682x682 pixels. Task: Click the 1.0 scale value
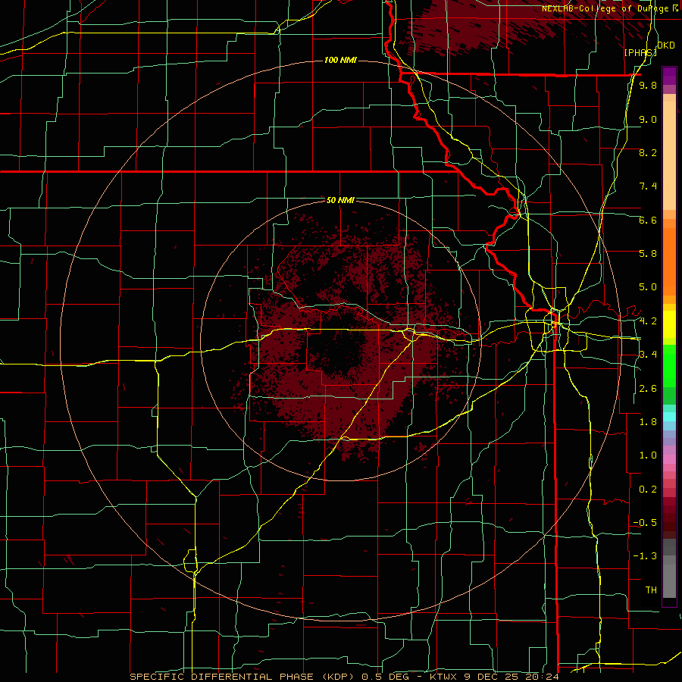tap(648, 455)
